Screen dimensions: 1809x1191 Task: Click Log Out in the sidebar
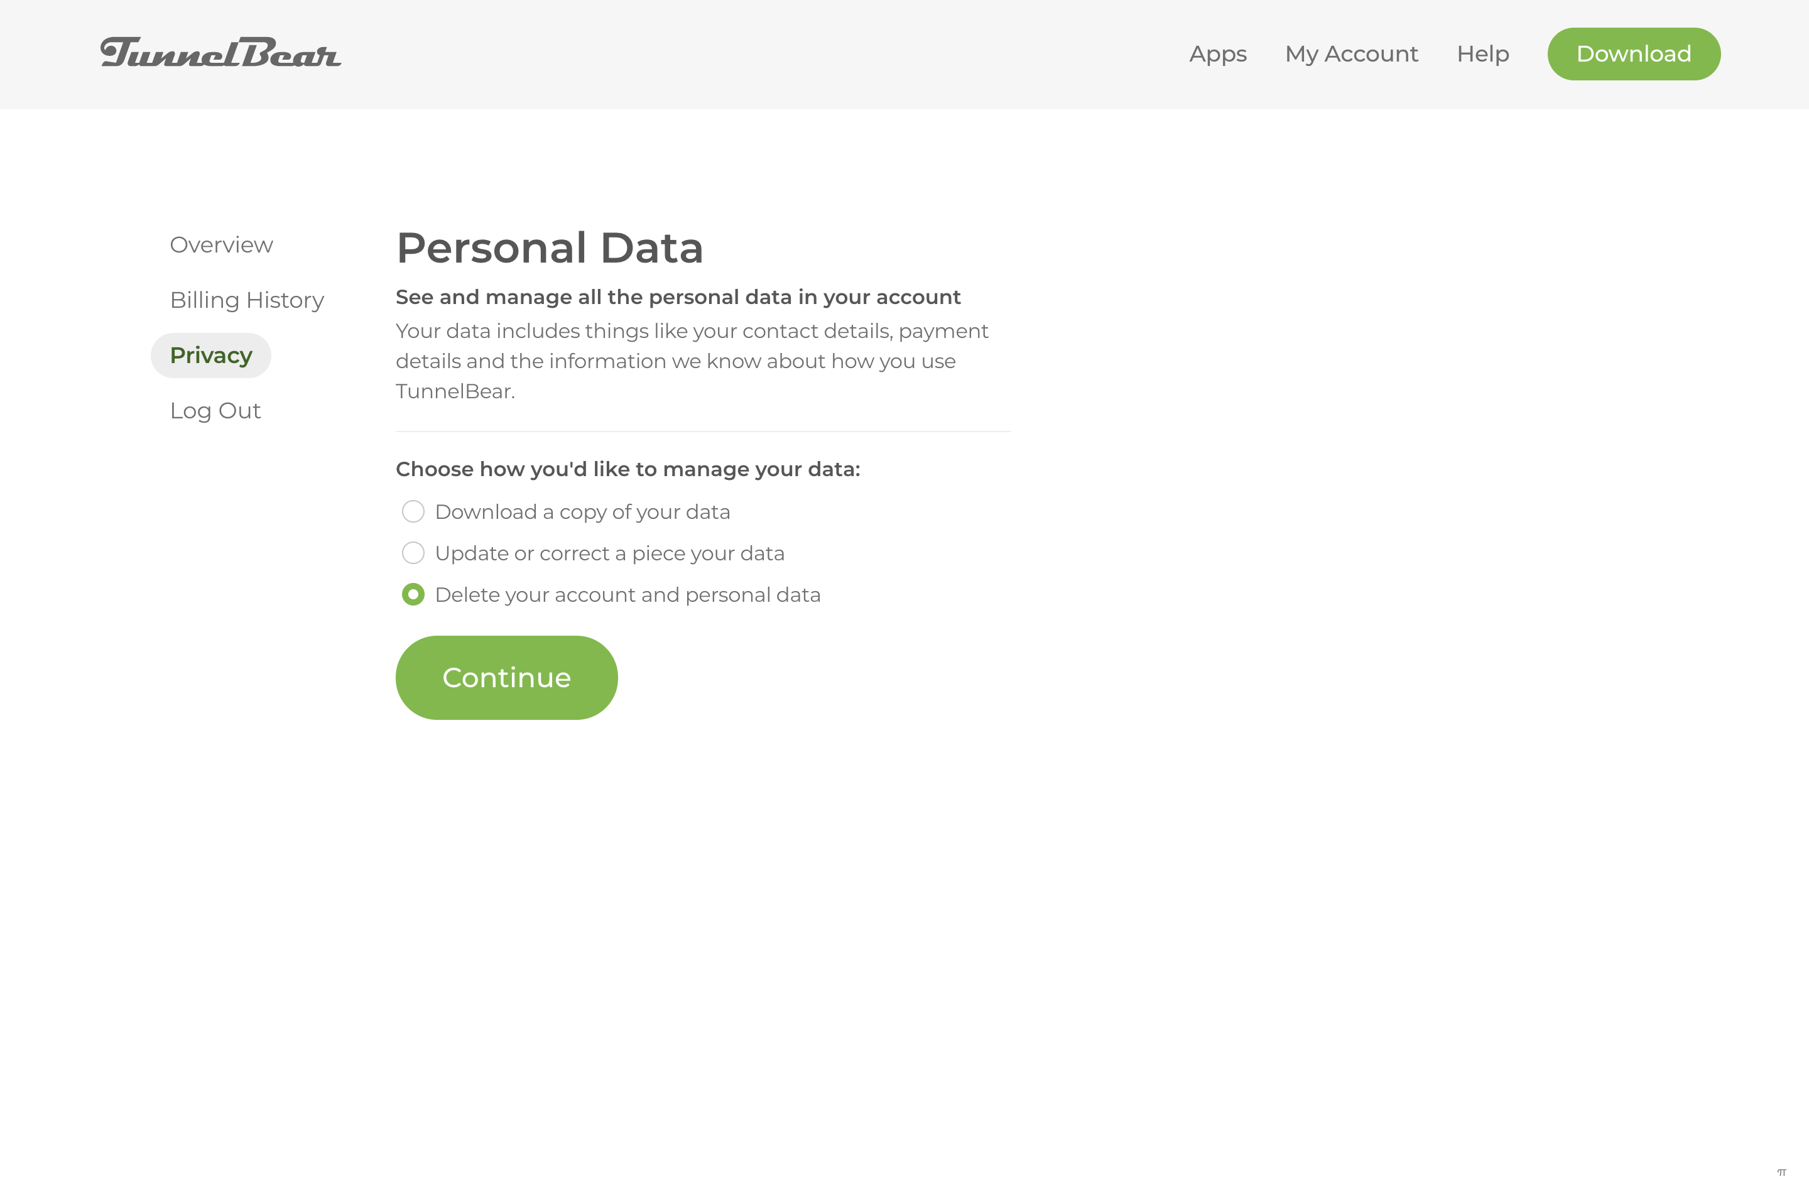tap(215, 410)
